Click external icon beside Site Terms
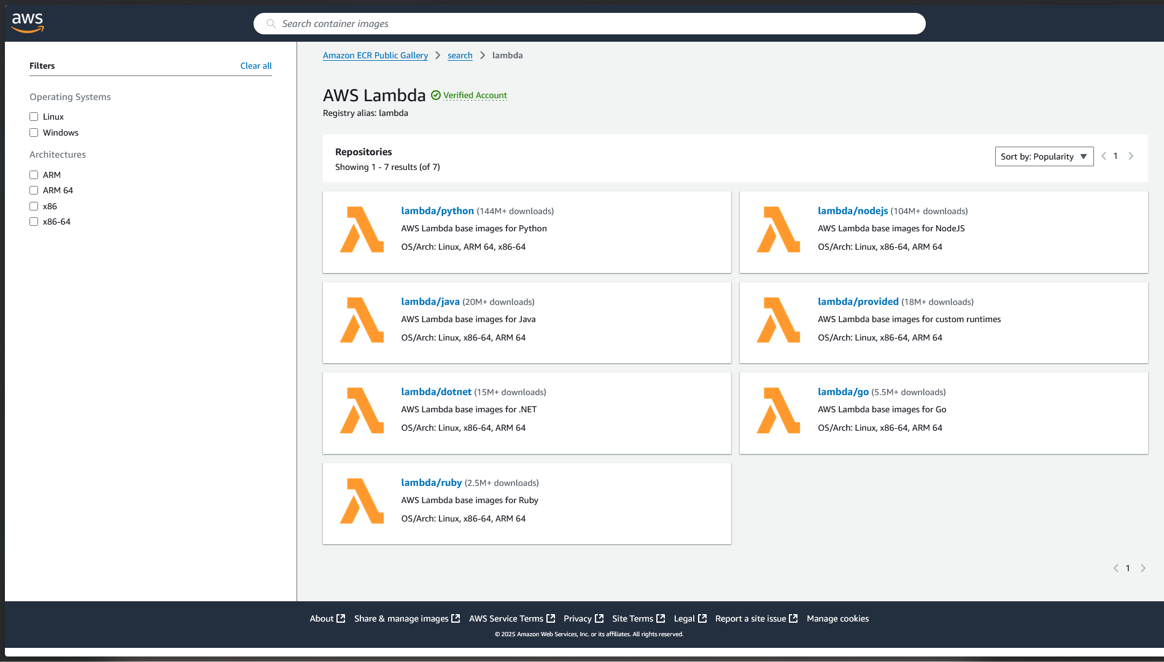1164x662 pixels. (x=661, y=618)
